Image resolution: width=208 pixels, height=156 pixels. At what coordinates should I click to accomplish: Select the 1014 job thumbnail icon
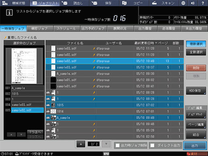click(x=53, y=111)
